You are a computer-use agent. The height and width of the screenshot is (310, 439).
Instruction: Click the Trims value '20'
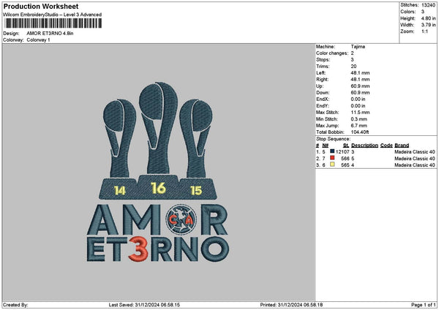pos(353,67)
